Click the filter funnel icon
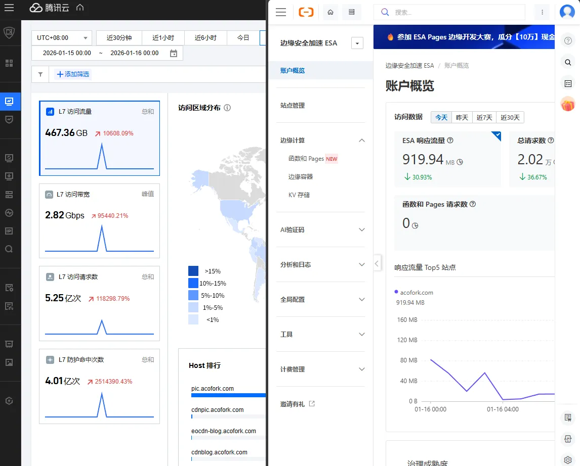 (40, 74)
